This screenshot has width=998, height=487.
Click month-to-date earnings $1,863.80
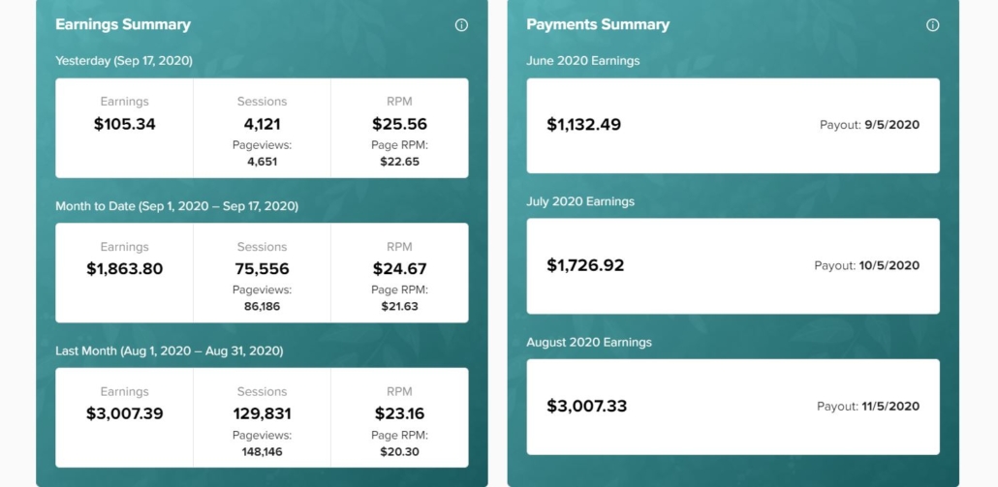pos(125,269)
